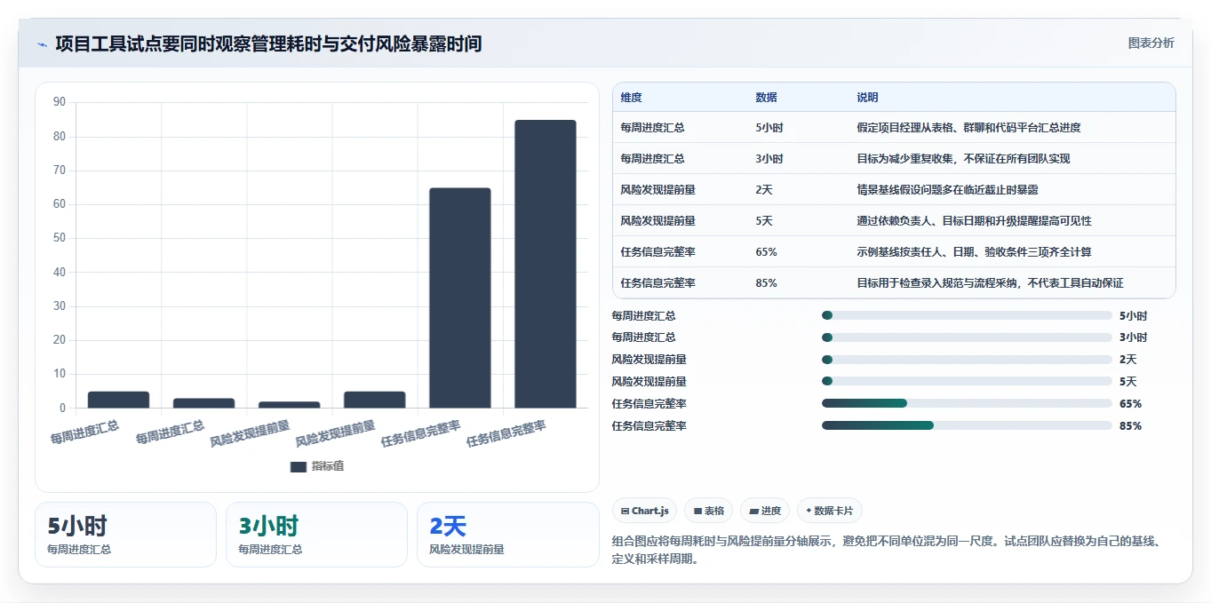This screenshot has width=1211, height=603.
Task: Click the 2天 cell in the table
Action: (764, 190)
